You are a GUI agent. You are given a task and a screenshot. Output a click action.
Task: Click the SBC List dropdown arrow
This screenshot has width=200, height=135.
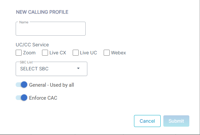[x=78, y=69]
